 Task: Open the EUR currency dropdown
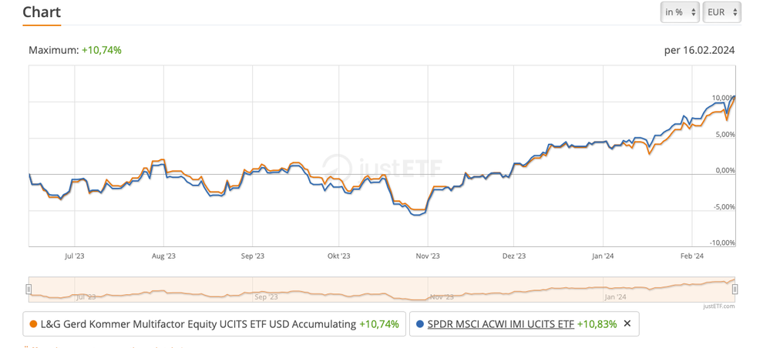[721, 12]
